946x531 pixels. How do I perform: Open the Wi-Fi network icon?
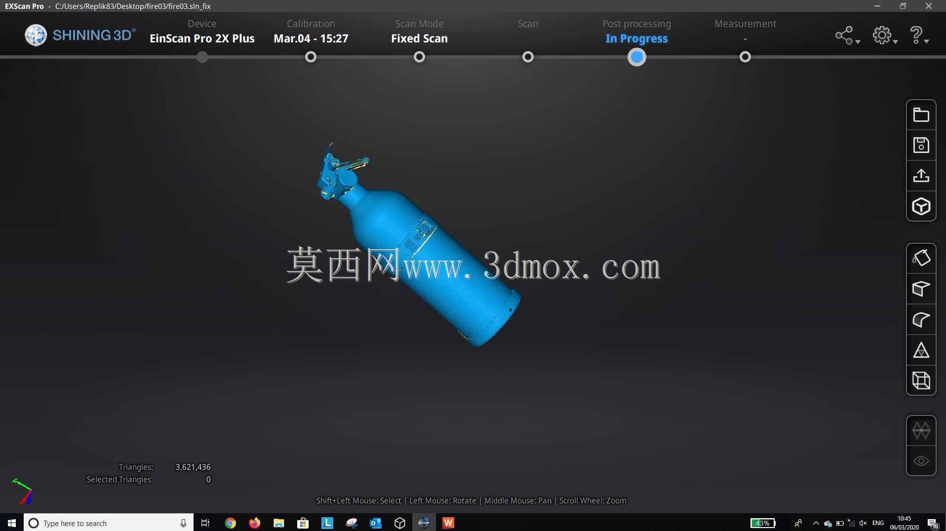coord(852,523)
